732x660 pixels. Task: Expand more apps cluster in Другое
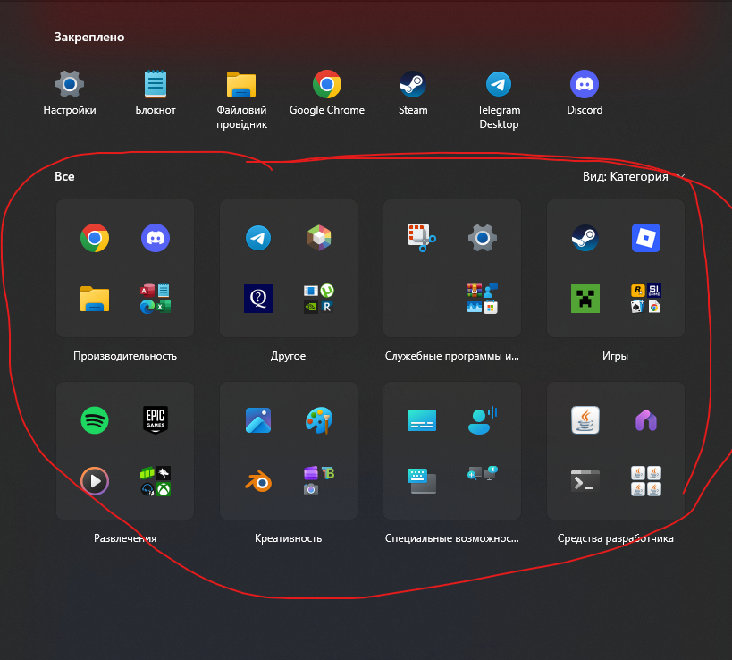(319, 299)
